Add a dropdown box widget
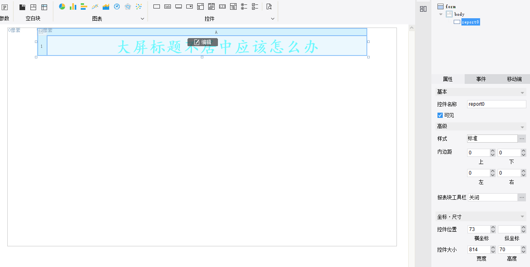This screenshot has width=530, height=267. click(x=190, y=6)
